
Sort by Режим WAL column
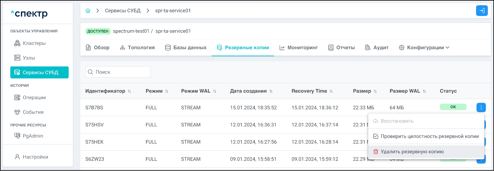click(x=215, y=91)
